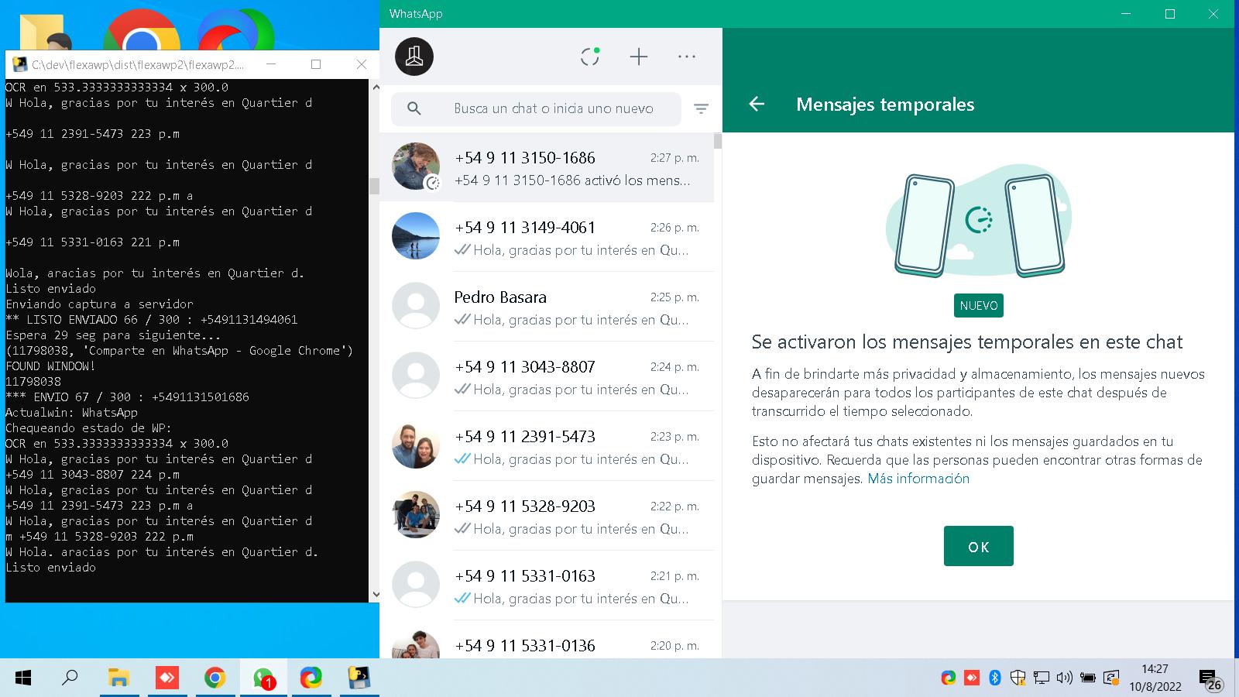The width and height of the screenshot is (1239, 697).
Task: Open chat with +54 9 11 5328-9203
Action: click(x=547, y=516)
